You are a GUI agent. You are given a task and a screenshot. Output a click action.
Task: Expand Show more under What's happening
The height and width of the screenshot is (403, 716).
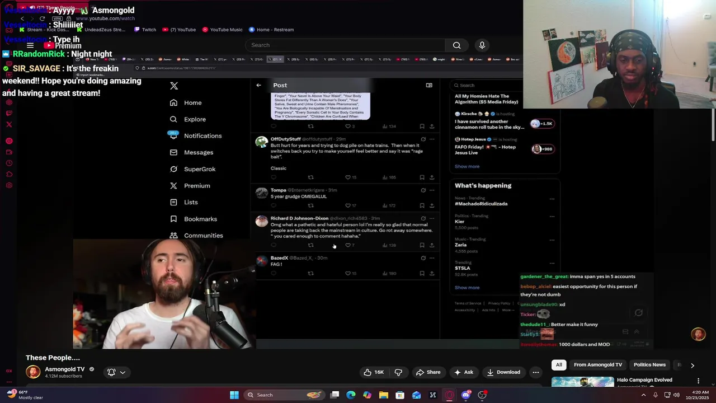pyautogui.click(x=467, y=288)
